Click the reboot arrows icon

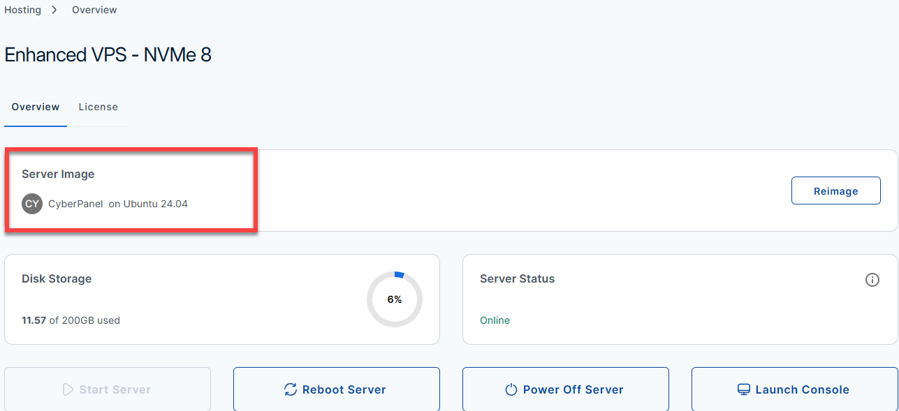(x=291, y=389)
